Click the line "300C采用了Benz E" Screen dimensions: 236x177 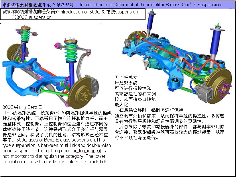22,107
